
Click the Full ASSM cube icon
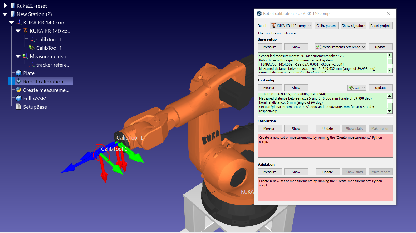click(x=18, y=98)
